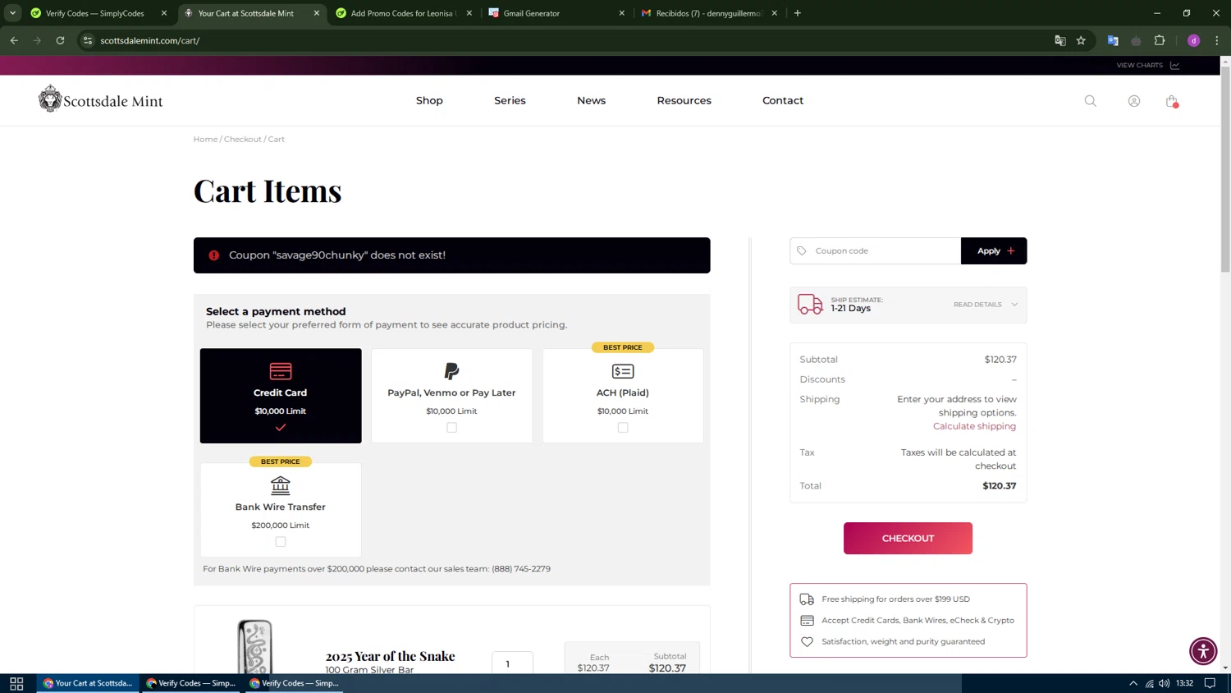Open the Chrome profile avatar

coord(1193,40)
